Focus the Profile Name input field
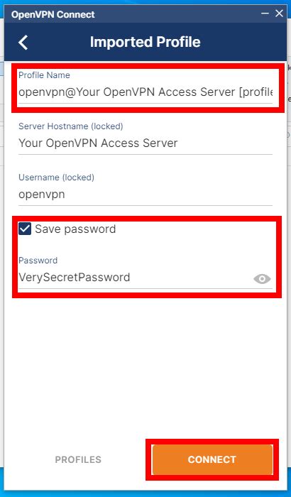This screenshot has width=291, height=497. pyautogui.click(x=145, y=92)
